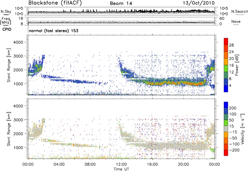
Task: Click the "04:00" time axis tick label
Action: point(59,165)
